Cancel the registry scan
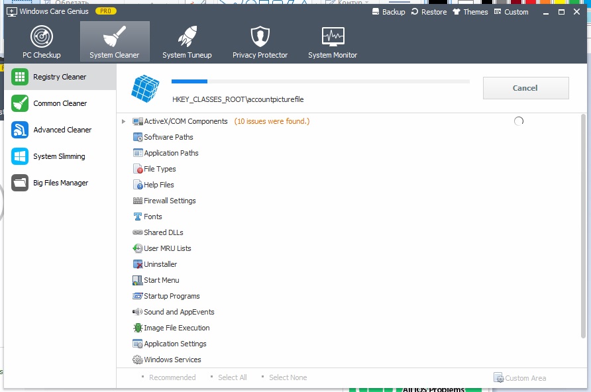This screenshot has height=392, width=591. pyautogui.click(x=526, y=88)
